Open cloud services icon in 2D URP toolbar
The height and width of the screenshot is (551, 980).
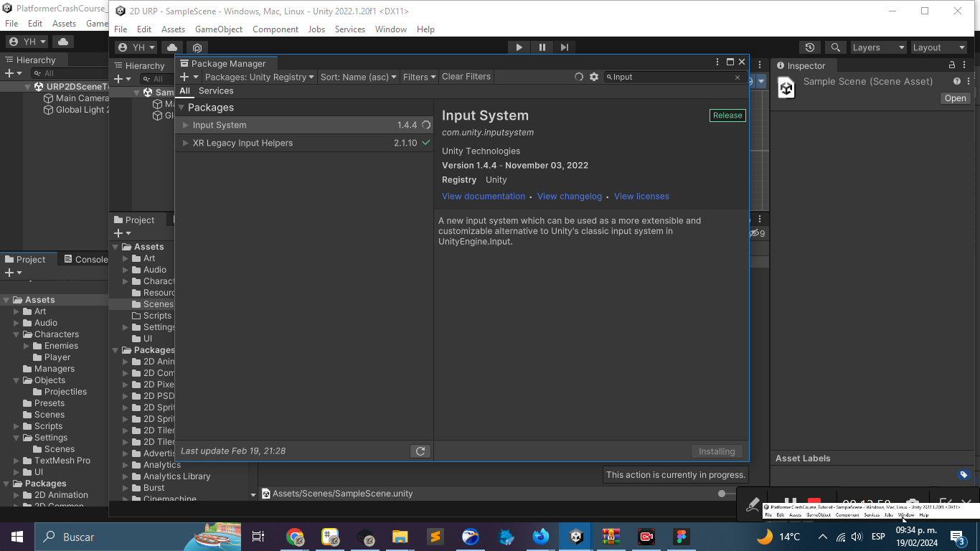click(x=171, y=47)
